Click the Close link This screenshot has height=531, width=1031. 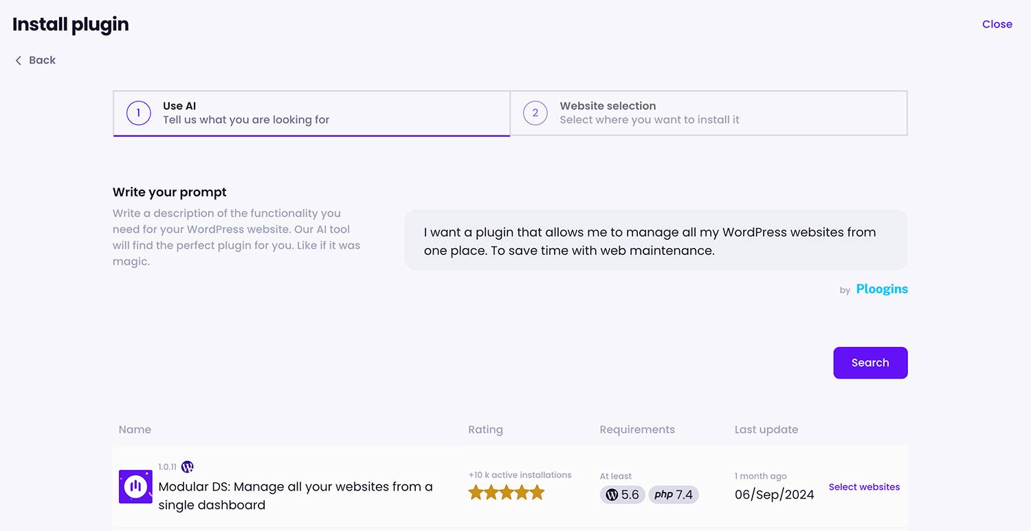[x=997, y=24]
